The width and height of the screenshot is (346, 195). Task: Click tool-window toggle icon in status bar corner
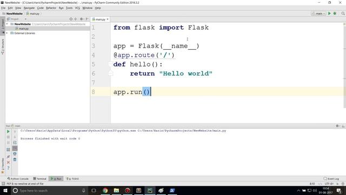coord(3,184)
